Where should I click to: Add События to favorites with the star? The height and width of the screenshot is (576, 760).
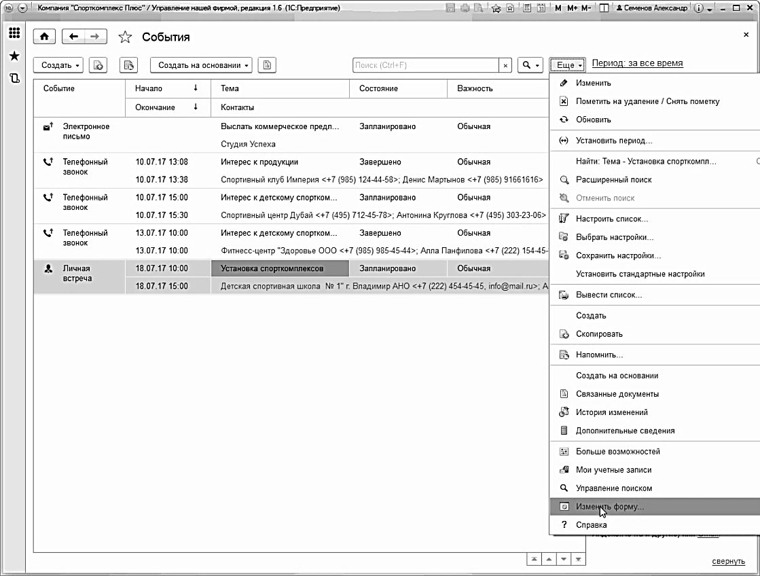(125, 37)
